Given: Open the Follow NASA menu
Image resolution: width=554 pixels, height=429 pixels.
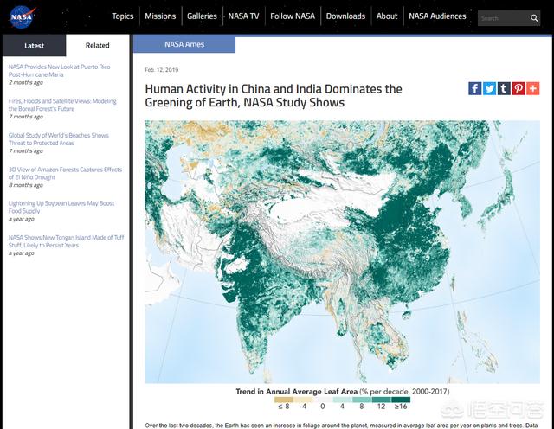Looking at the screenshot, I should [x=293, y=16].
